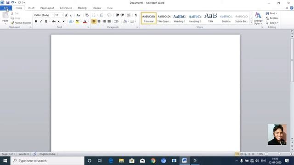Switch to the Mailings tab
The width and height of the screenshot is (294, 165).
coord(83,8)
